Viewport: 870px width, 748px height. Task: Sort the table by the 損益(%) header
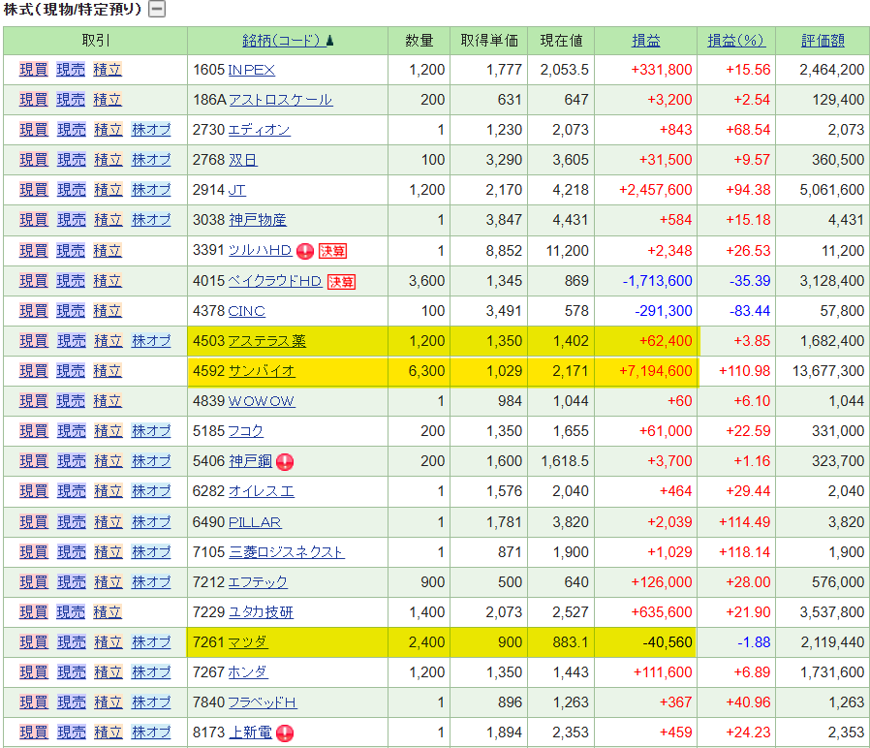[735, 41]
